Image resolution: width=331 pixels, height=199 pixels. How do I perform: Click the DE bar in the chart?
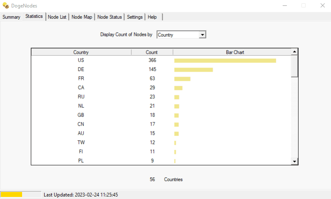(193, 70)
